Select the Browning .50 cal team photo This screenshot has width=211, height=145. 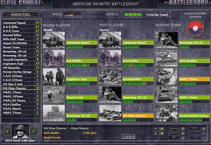coord(54,113)
